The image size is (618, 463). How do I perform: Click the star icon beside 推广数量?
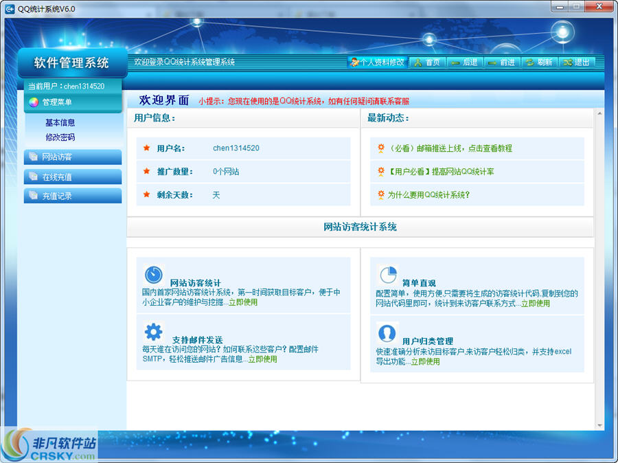point(147,171)
